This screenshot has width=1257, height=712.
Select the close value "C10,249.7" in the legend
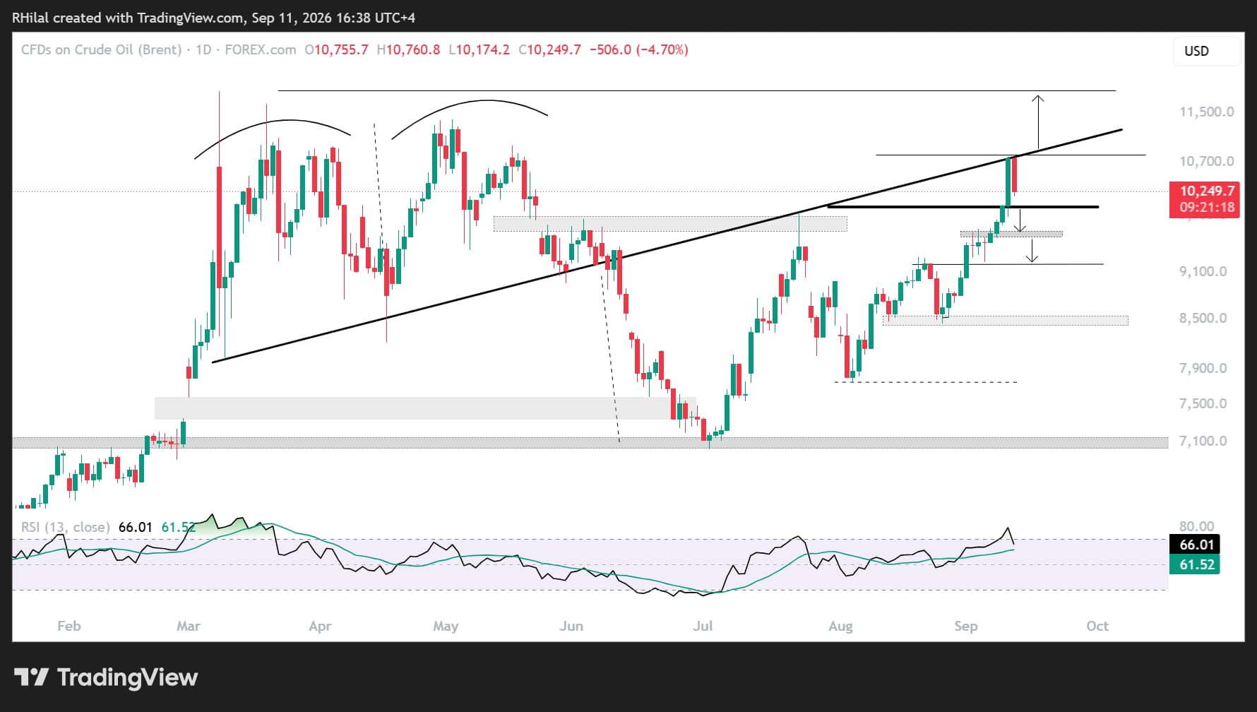click(x=549, y=49)
